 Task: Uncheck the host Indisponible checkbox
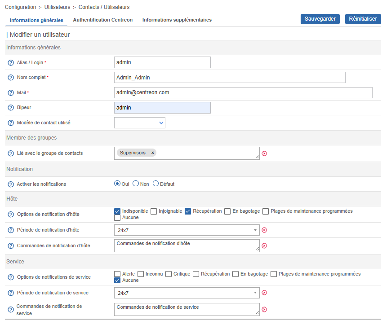[x=118, y=211]
